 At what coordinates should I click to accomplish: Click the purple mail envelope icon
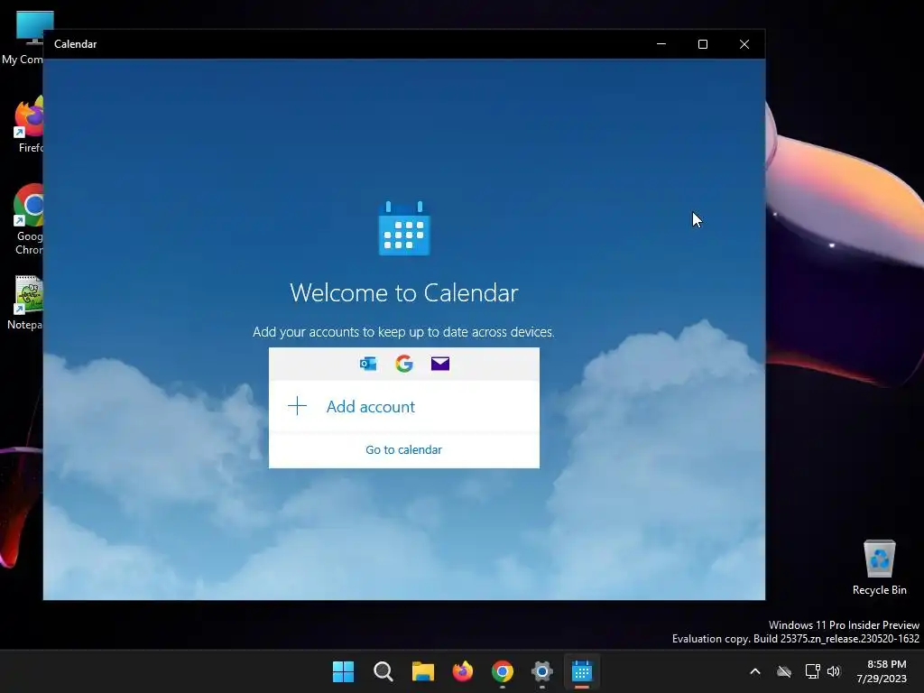(440, 364)
